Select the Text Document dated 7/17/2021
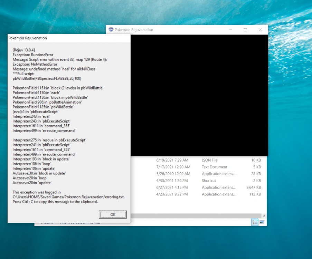Image resolution: width=312 pixels, height=259 pixels. coord(214,167)
